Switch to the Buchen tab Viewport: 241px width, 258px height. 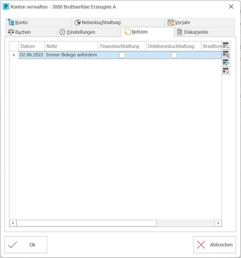31,32
